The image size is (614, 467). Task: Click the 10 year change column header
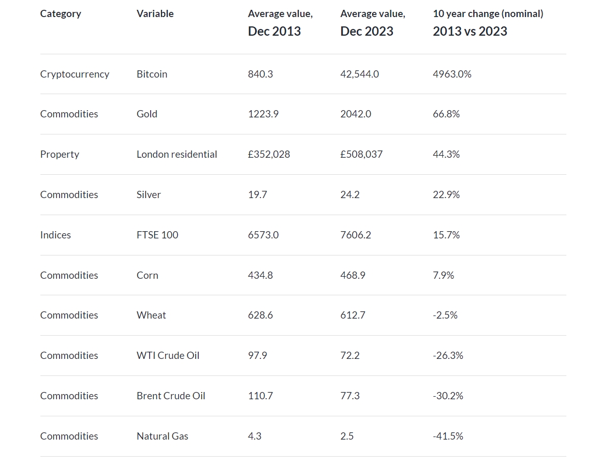pos(488,23)
